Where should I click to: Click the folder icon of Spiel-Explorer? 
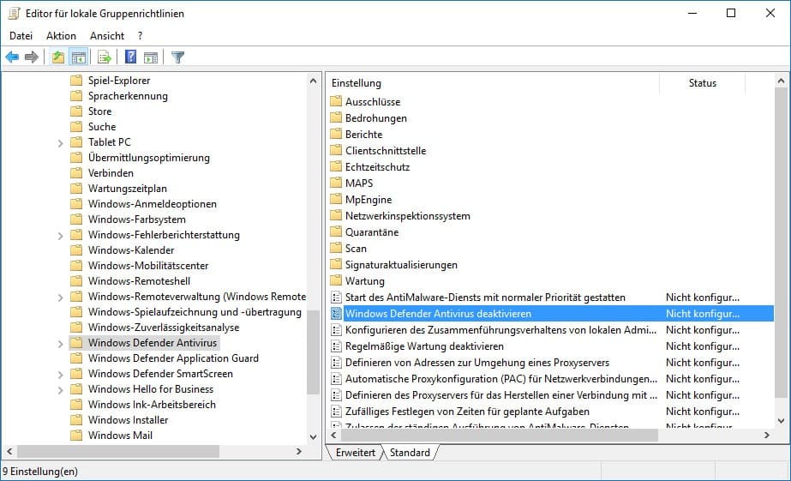(x=76, y=81)
